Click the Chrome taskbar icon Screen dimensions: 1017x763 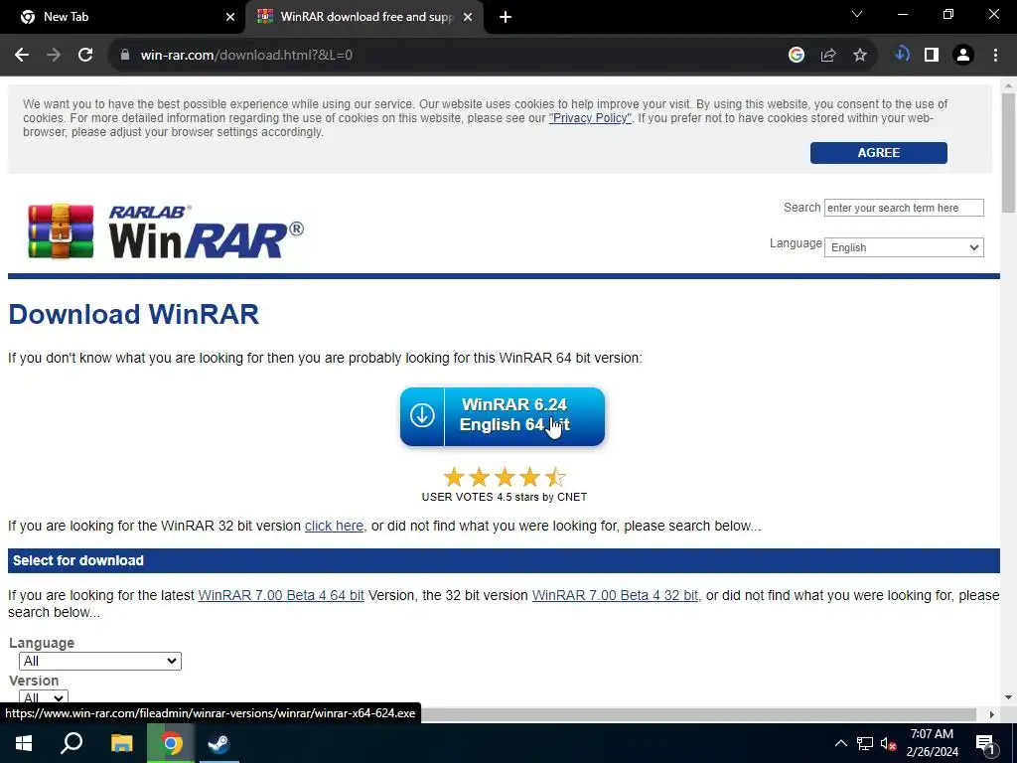[x=171, y=743]
